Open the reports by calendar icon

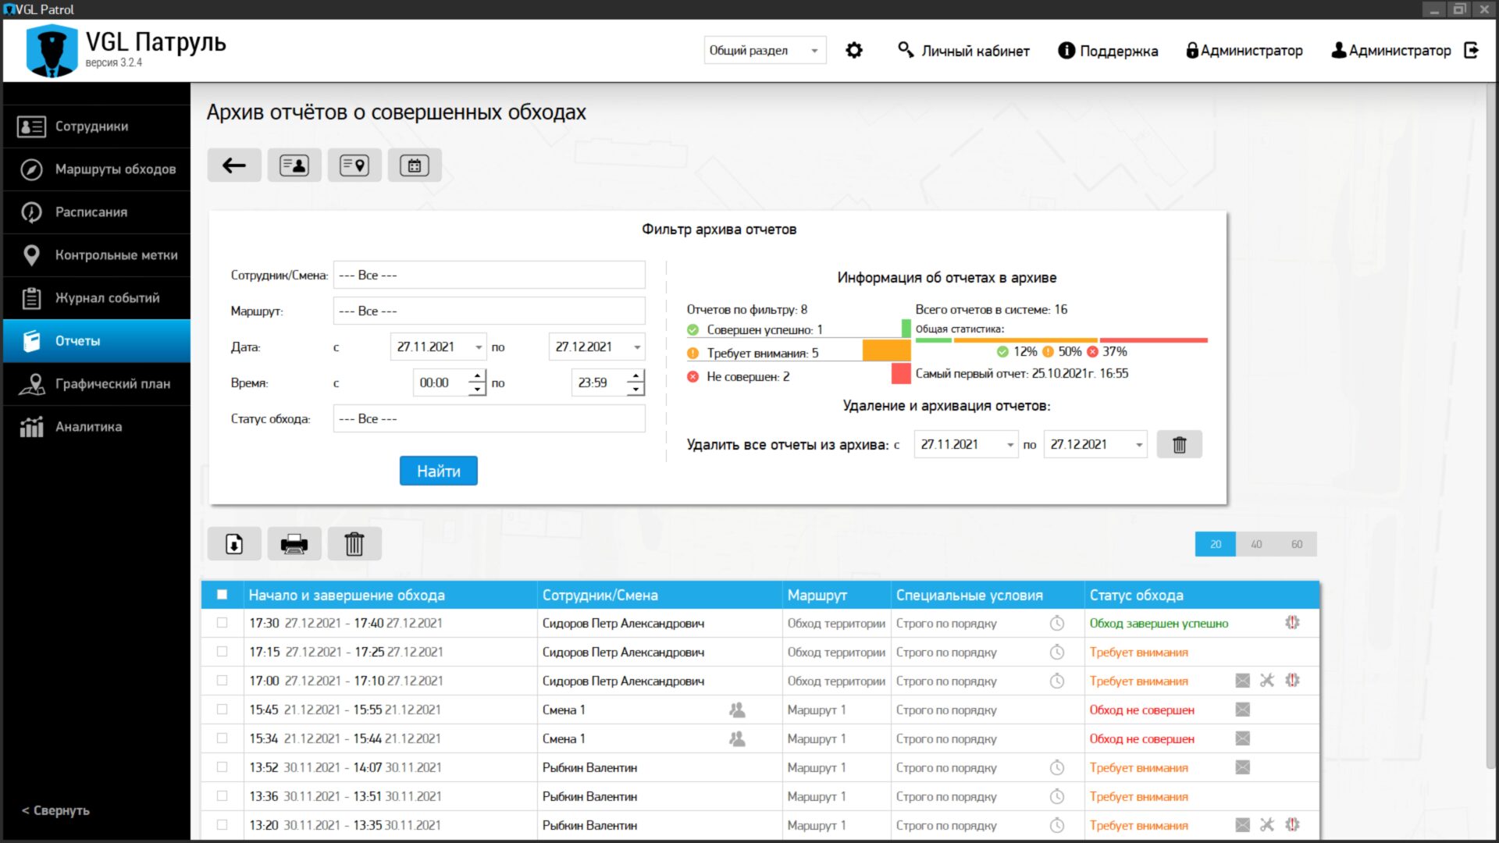(415, 165)
